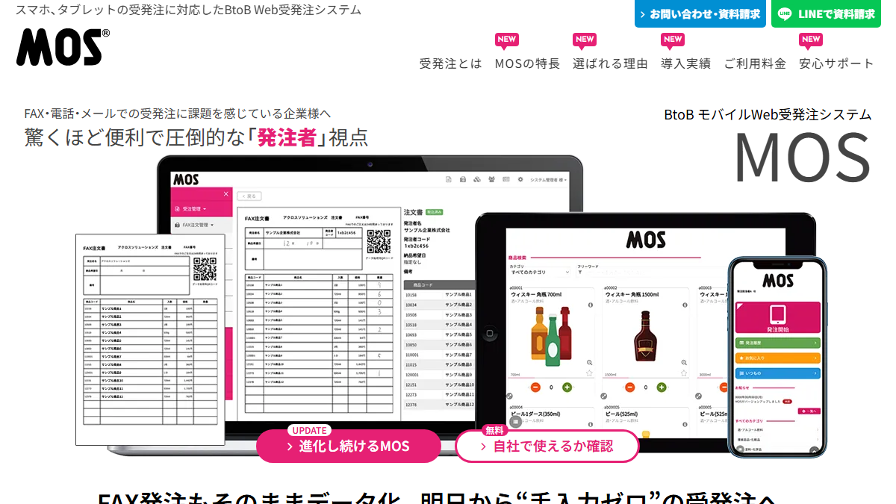Open the 受発注とは menu item

click(451, 63)
